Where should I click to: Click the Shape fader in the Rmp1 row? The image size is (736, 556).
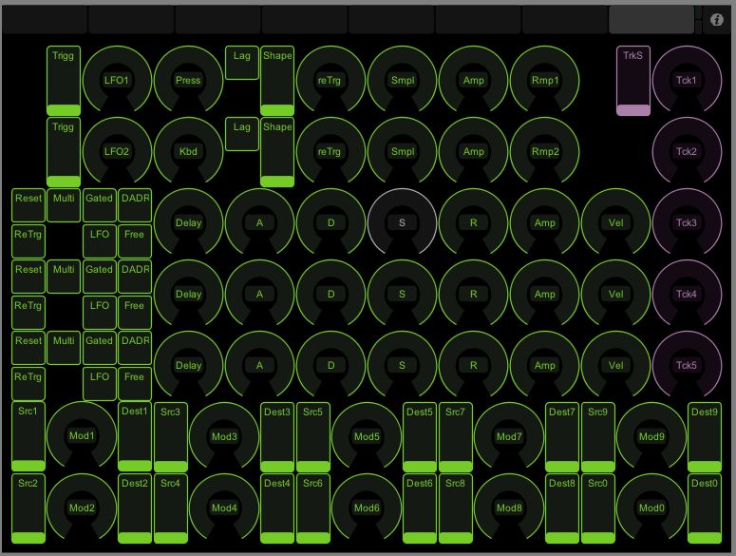(x=277, y=81)
